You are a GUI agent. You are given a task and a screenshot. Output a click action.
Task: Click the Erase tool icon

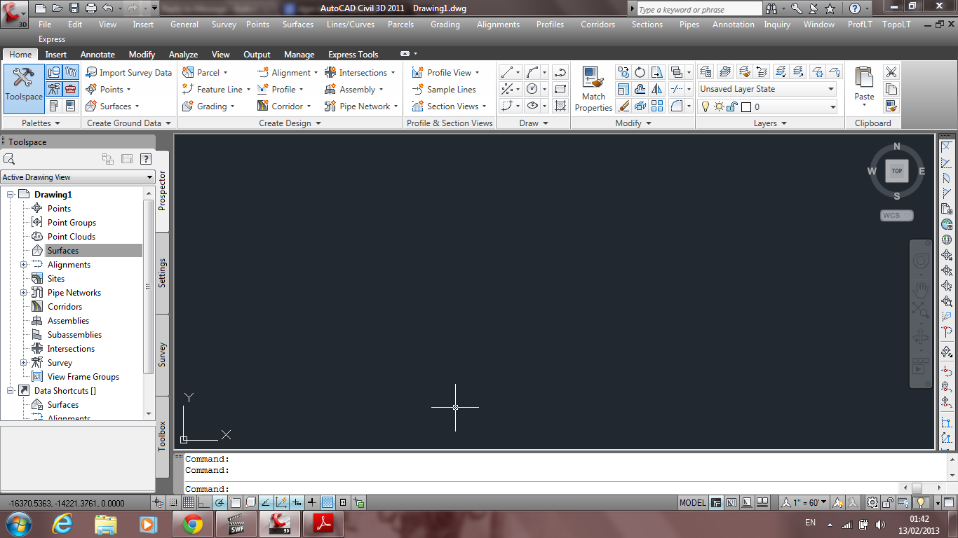[623, 106]
